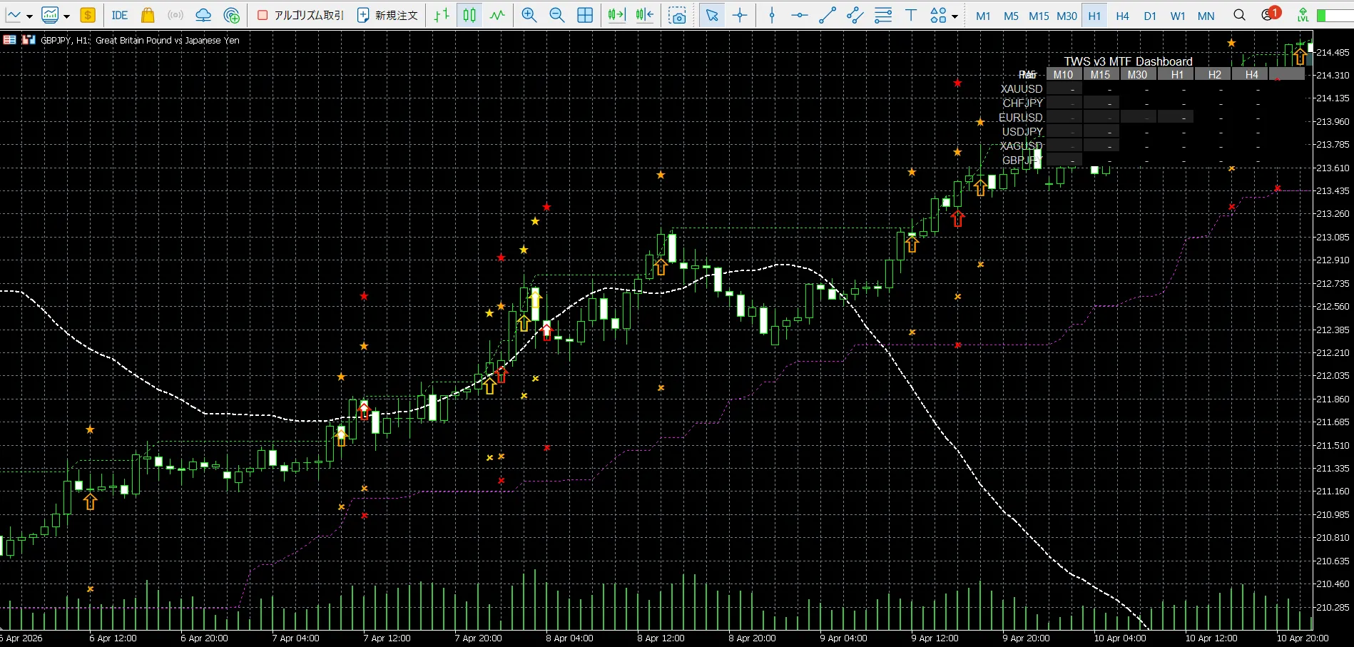The width and height of the screenshot is (1354, 647).
Task: Switch to the M5 timeframe
Action: click(1011, 16)
